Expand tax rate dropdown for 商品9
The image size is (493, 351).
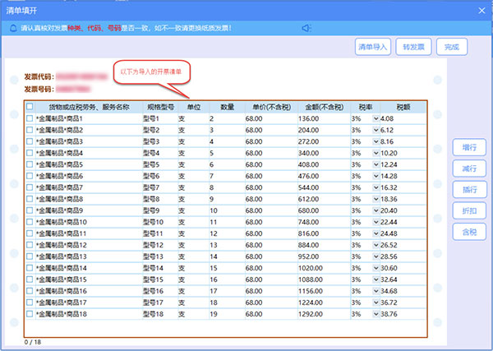(376, 210)
